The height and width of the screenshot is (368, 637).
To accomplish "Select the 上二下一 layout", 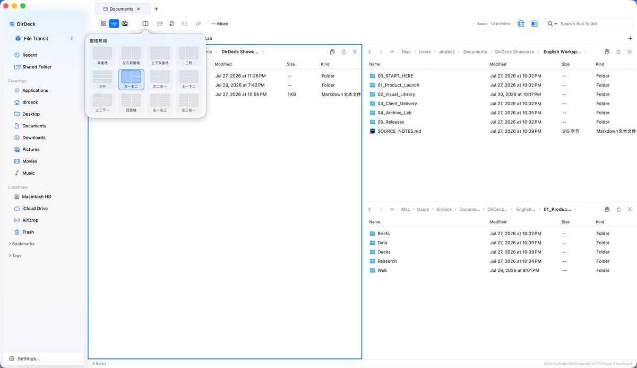I will pos(102,102).
